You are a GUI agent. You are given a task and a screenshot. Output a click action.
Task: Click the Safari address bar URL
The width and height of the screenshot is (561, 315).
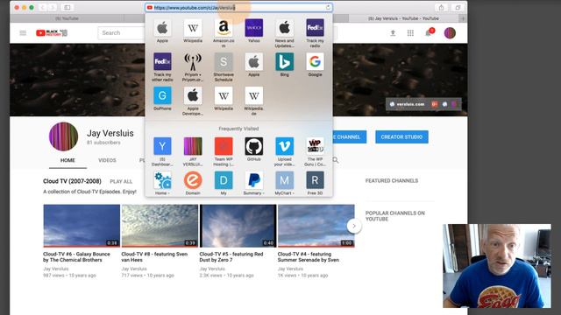tap(238, 8)
